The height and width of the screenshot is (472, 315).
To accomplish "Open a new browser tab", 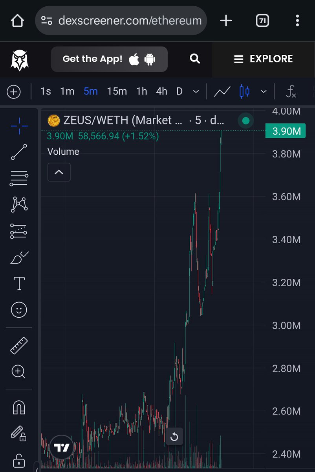I will pos(226,21).
